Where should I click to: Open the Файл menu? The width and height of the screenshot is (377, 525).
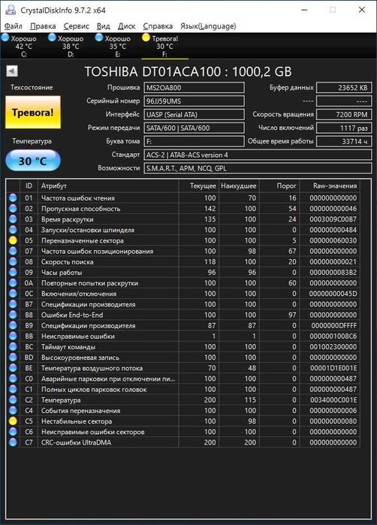tap(14, 26)
